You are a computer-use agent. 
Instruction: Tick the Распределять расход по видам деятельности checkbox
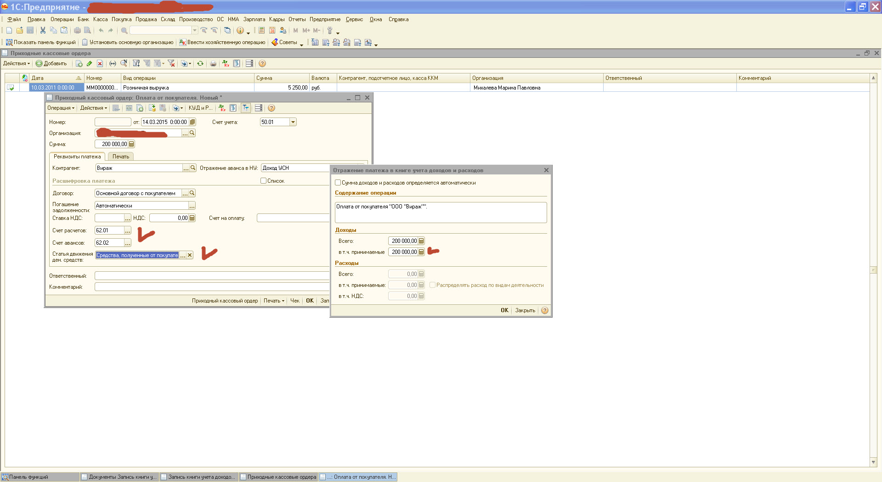pyautogui.click(x=432, y=285)
